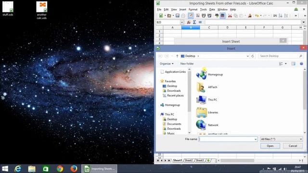
Task: Click the Forward arrow in Insert dialog
Action: (x=167, y=56)
